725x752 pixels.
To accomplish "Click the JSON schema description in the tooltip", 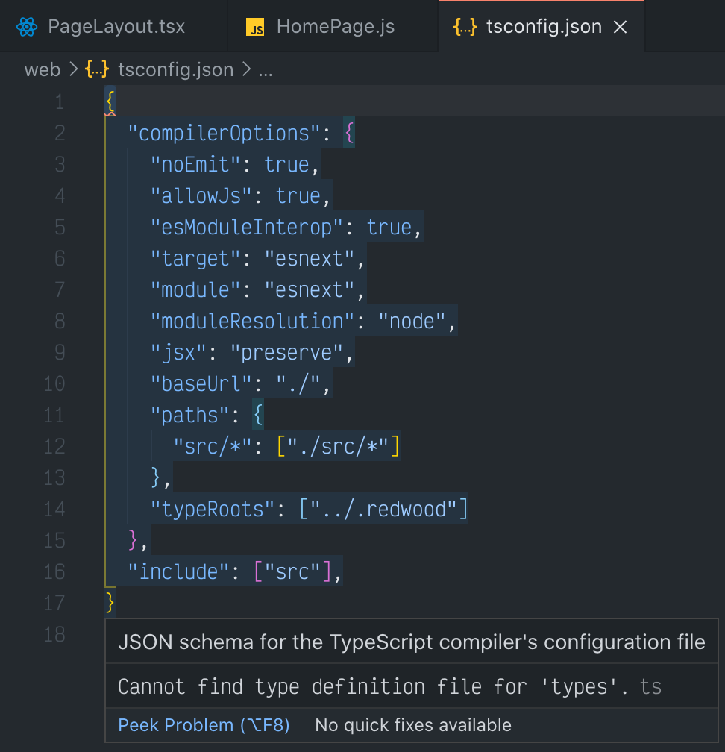I will 410,642.
